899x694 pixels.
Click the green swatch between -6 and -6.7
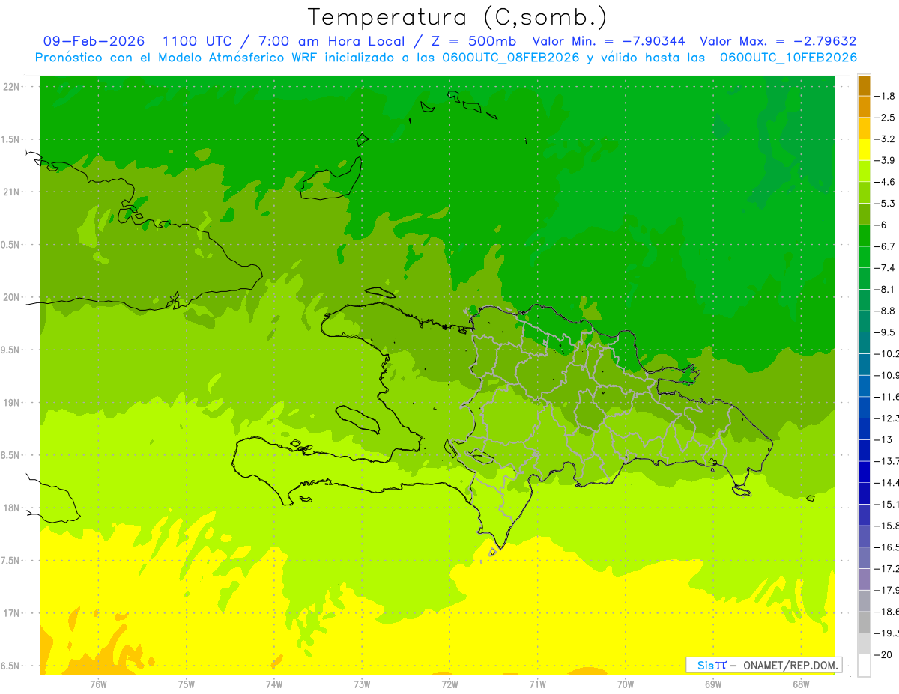coord(864,236)
